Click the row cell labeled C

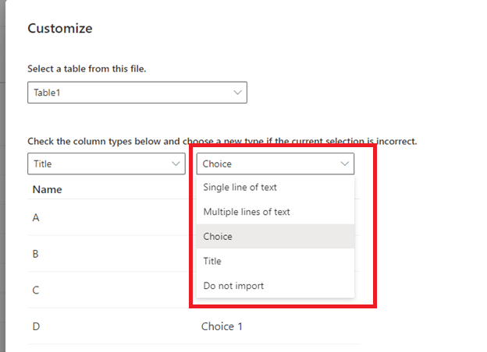[36, 290]
